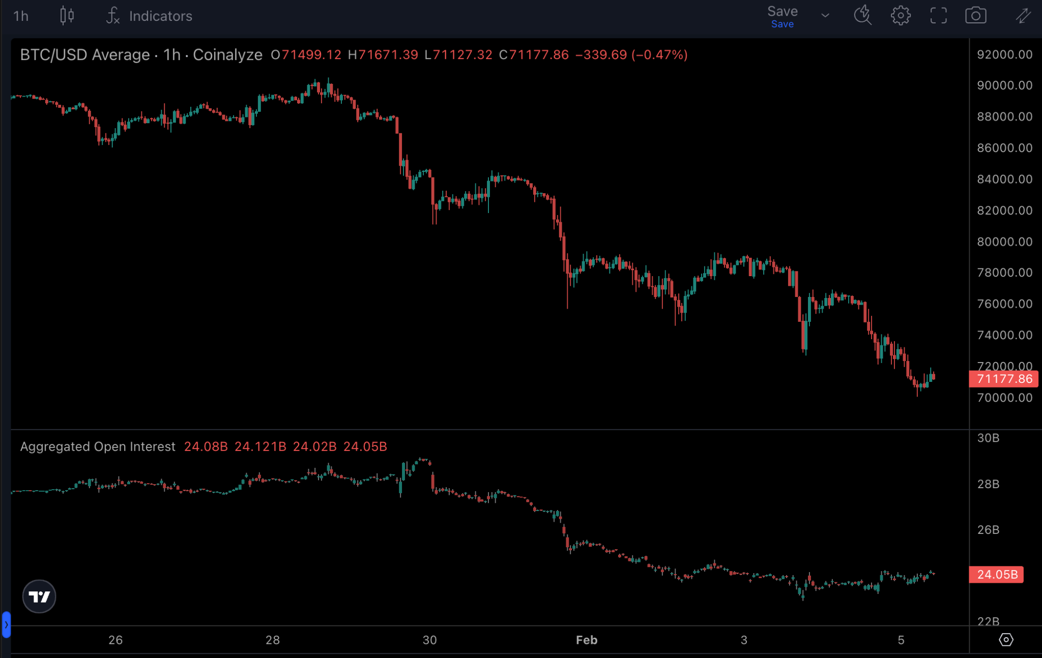Open chart settings gear icon
The width and height of the screenshot is (1042, 658).
[x=900, y=15]
